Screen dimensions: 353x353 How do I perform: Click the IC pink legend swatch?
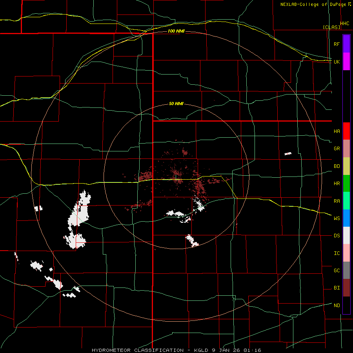coord(346,253)
